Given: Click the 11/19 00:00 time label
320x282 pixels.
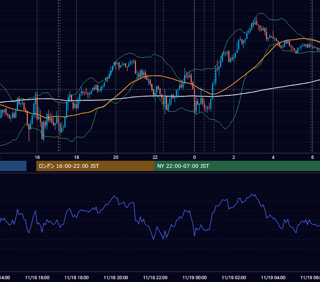Looking at the screenshot, I should [194, 277].
